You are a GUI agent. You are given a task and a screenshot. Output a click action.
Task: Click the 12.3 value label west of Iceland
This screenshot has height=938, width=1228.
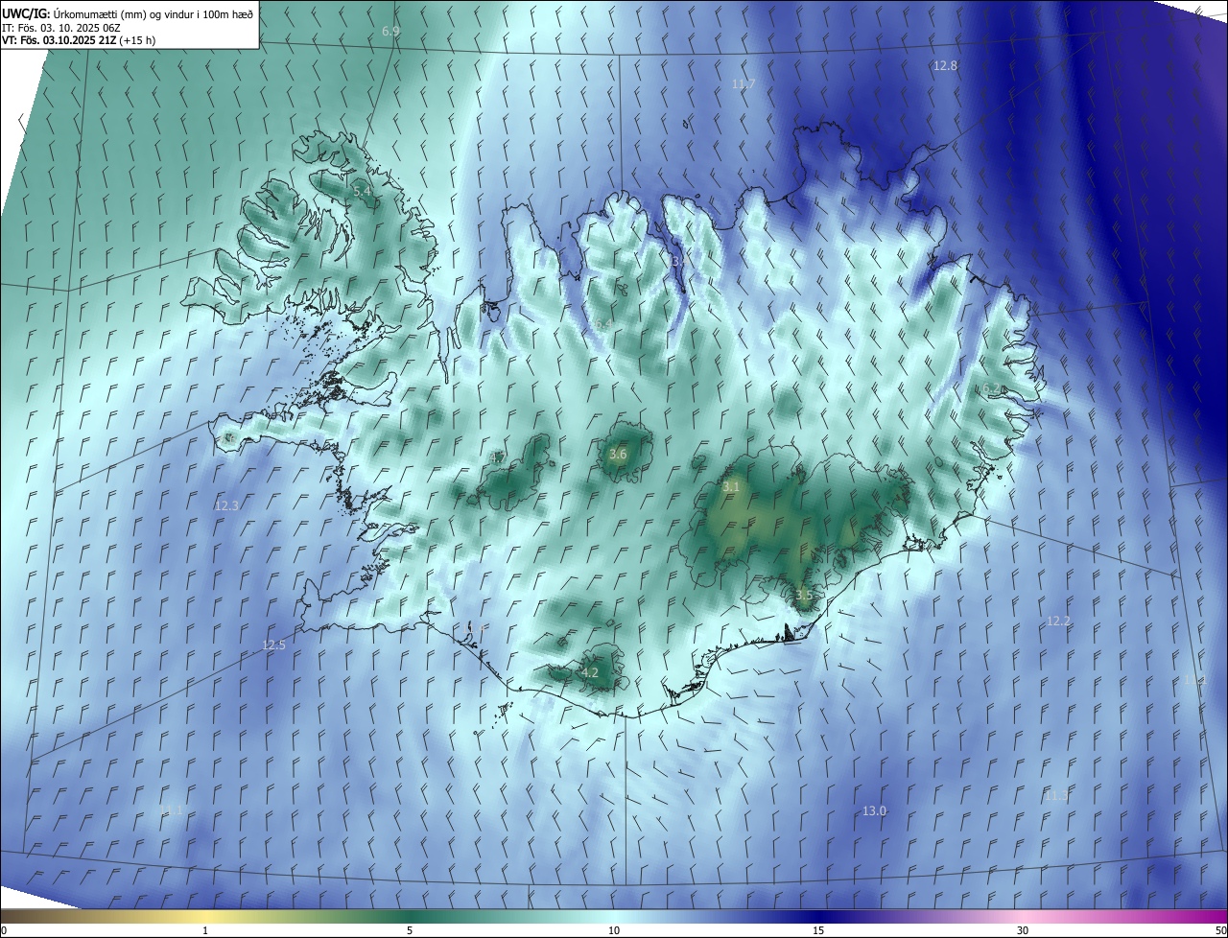tap(226, 505)
